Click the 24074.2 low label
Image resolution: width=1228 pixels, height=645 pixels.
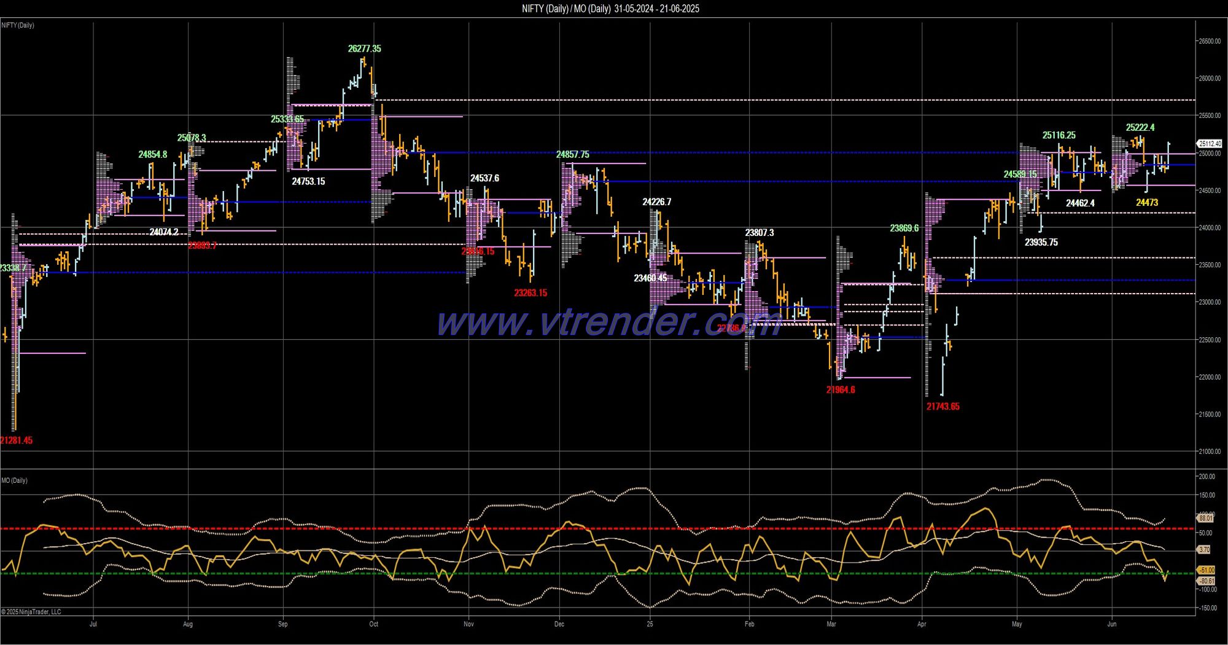coord(164,232)
